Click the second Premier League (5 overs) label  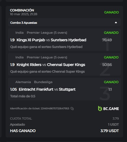point(47,57)
